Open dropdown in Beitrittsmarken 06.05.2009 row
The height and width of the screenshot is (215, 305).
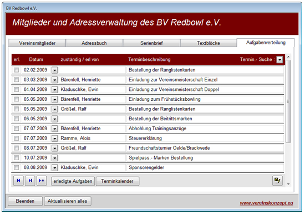[x=55, y=119]
